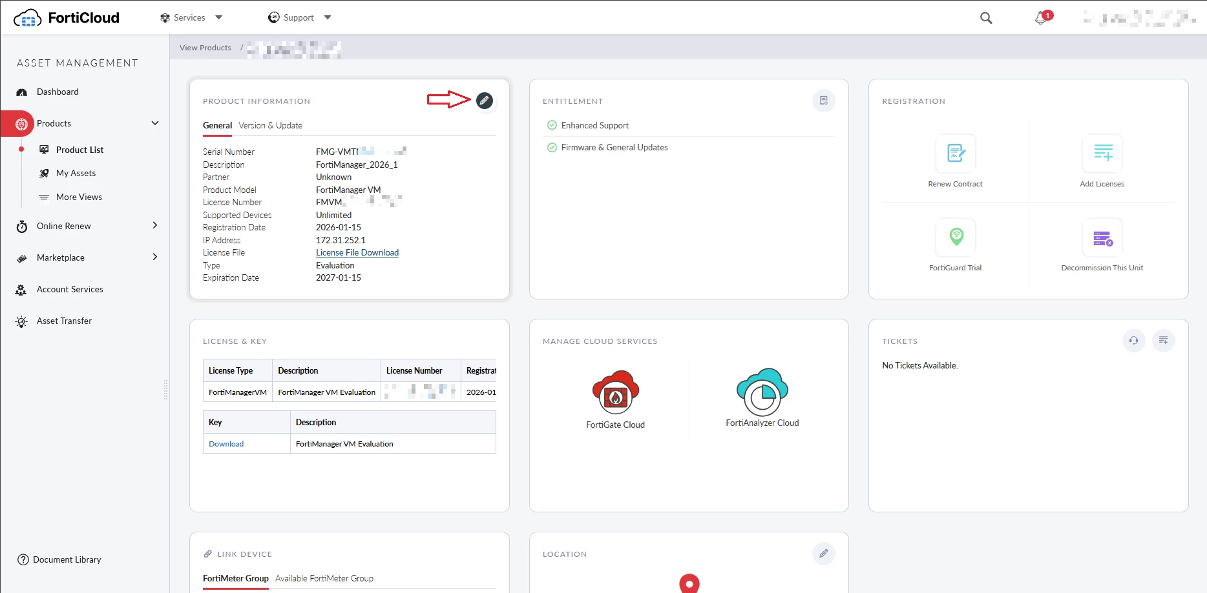
Task: Click the Tickets headset support icon
Action: [1134, 341]
